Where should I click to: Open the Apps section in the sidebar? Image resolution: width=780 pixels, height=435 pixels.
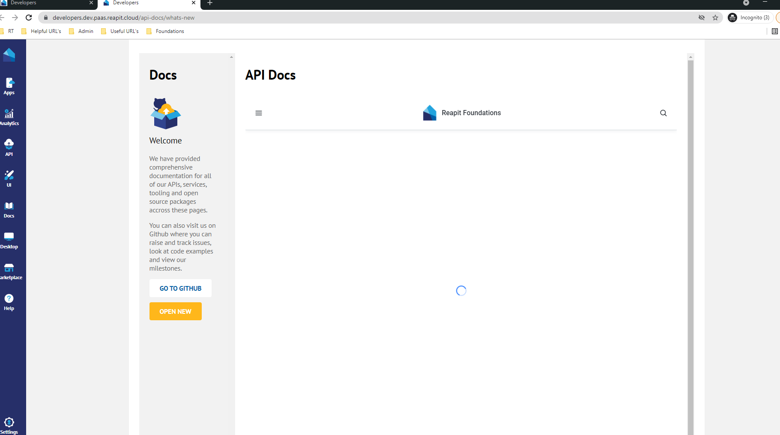[x=9, y=86]
